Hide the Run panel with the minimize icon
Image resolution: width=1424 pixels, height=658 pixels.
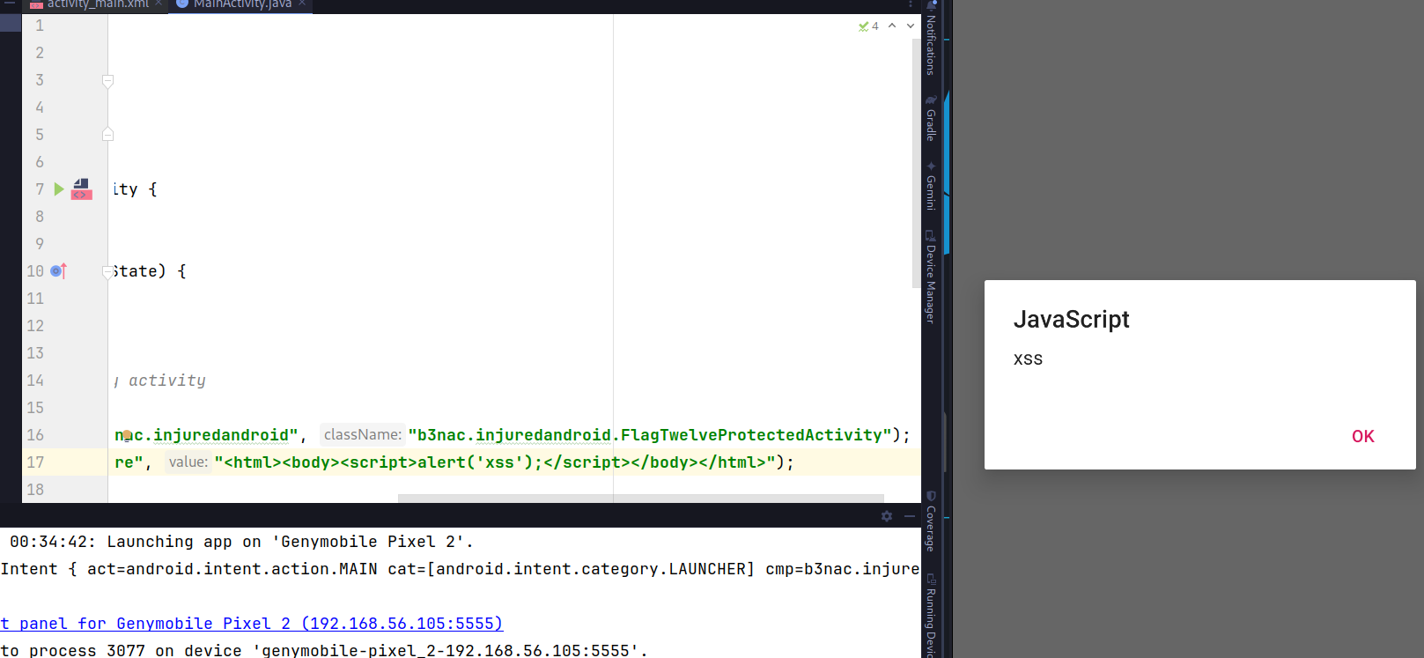[910, 516]
